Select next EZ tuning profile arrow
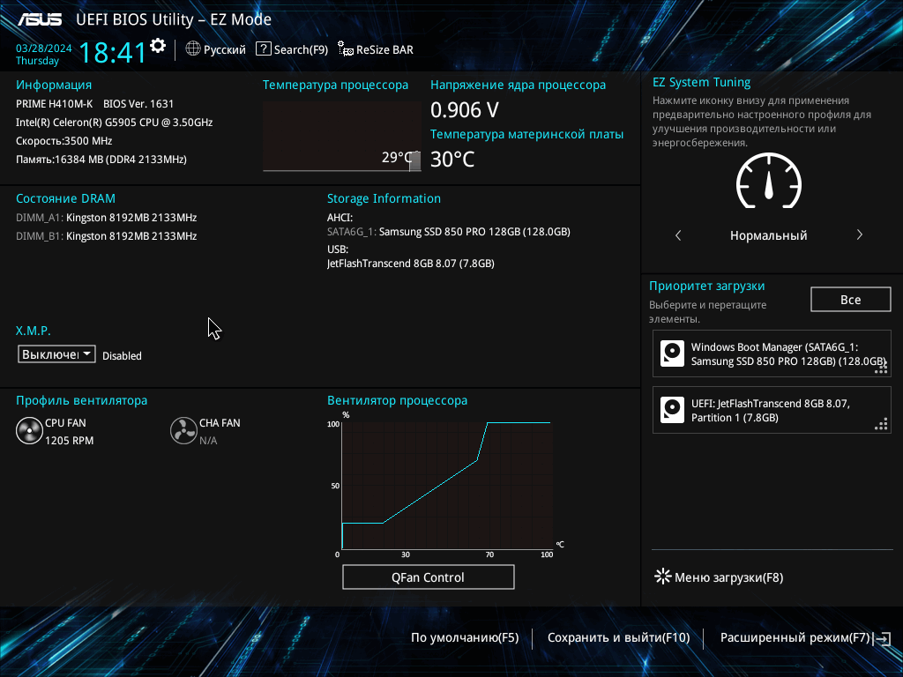903x677 pixels. click(859, 234)
